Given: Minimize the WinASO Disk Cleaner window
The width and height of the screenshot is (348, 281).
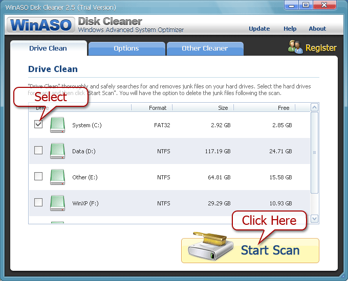Looking at the screenshot, I should pyautogui.click(x=291, y=5).
